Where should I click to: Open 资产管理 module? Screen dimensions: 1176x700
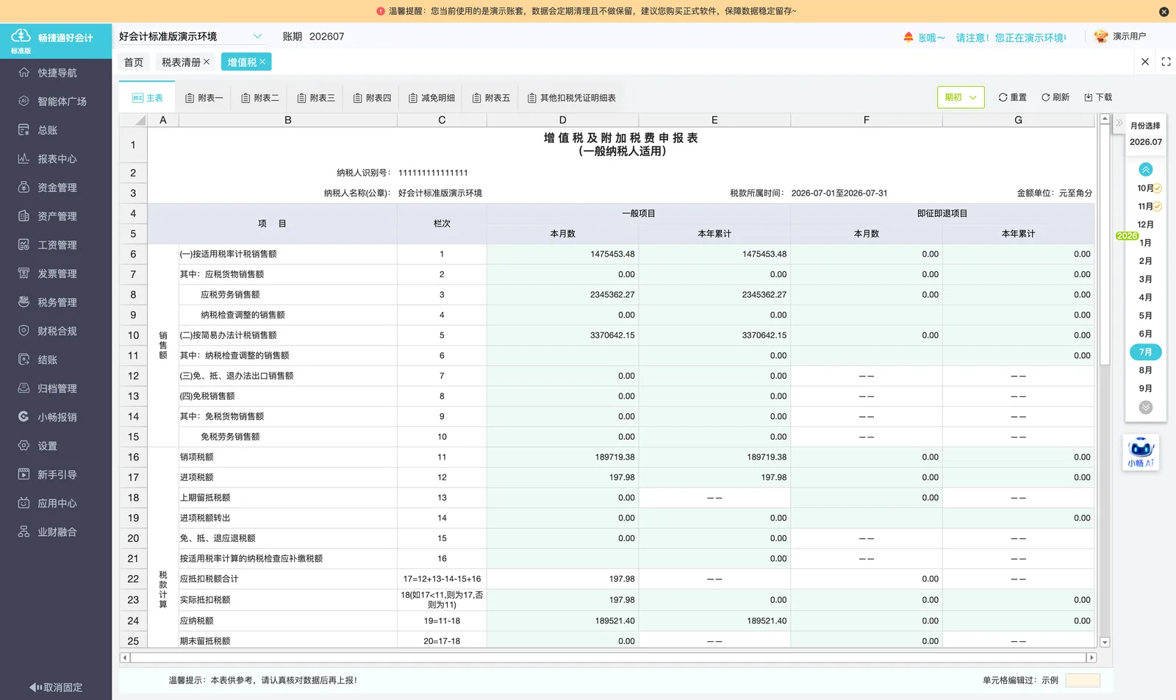pos(57,216)
